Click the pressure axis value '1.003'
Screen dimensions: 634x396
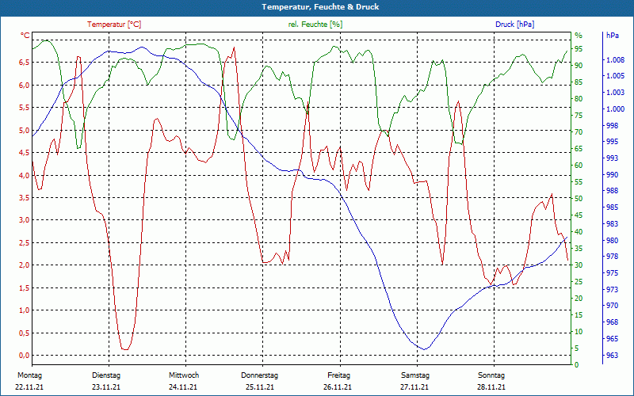[616, 93]
